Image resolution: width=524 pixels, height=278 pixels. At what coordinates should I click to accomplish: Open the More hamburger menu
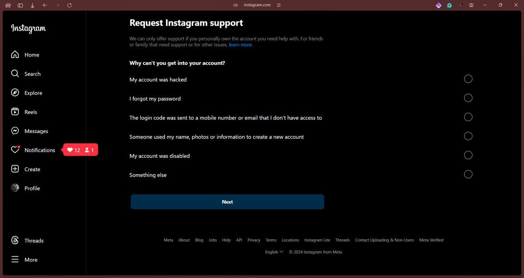[x=15, y=260]
